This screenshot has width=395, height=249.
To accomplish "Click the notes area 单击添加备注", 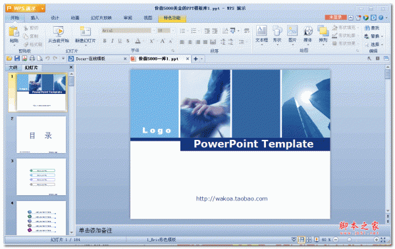I will pyautogui.click(x=95, y=231).
